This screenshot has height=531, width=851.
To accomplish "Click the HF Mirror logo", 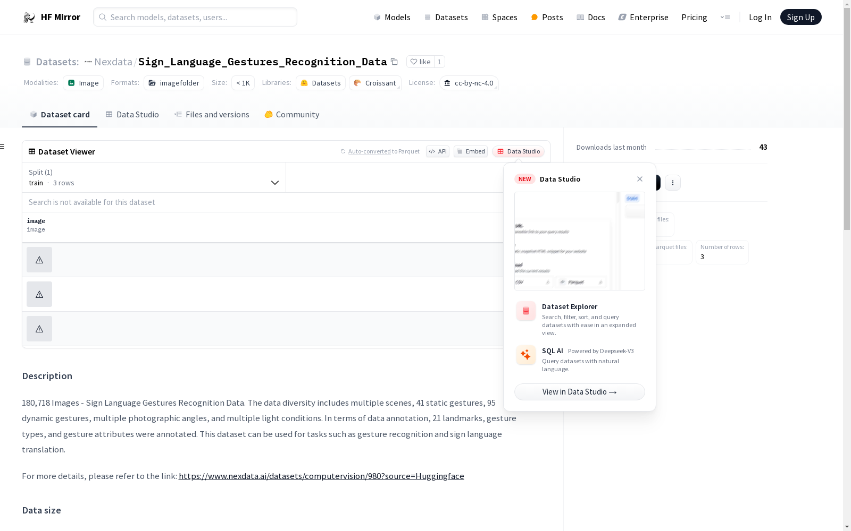I will coord(52,17).
